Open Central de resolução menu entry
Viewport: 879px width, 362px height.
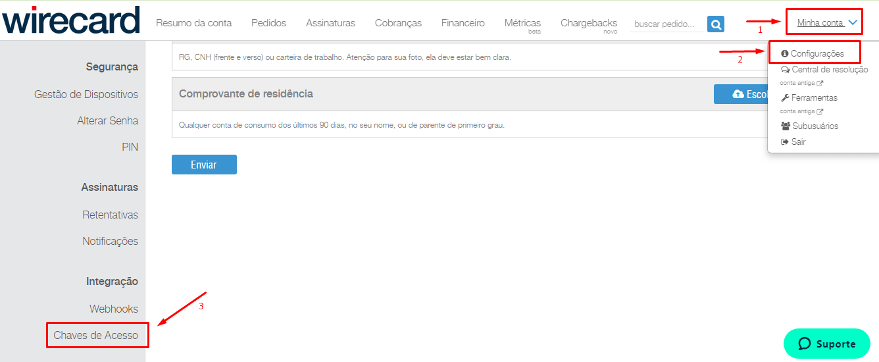[829, 70]
